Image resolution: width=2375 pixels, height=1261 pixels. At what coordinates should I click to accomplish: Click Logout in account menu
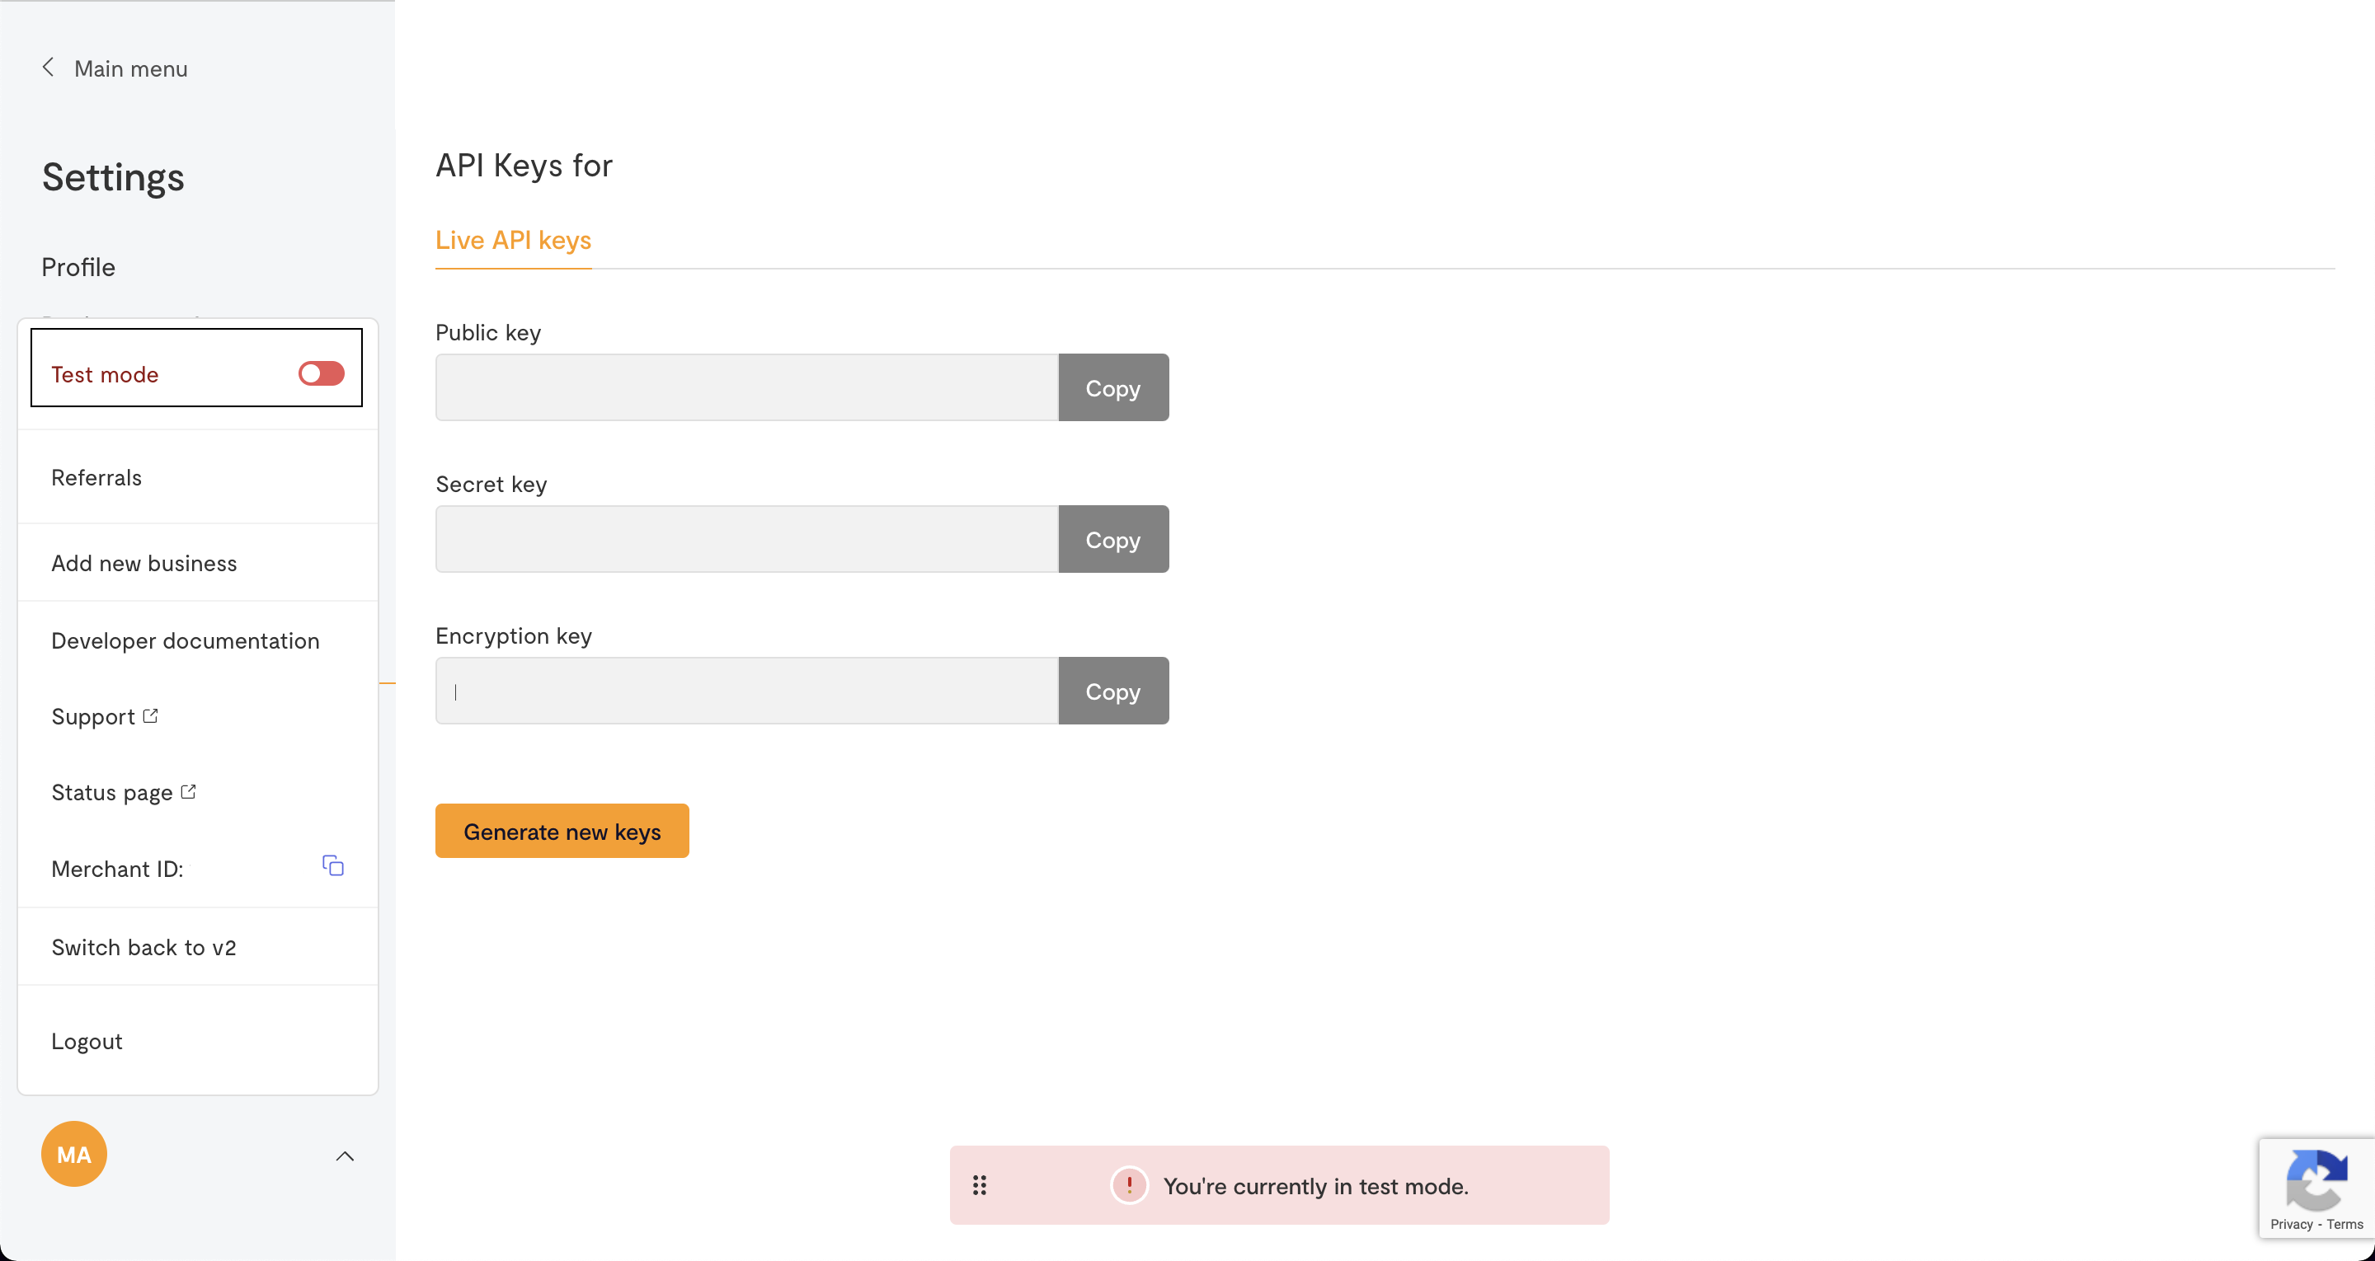(87, 1042)
